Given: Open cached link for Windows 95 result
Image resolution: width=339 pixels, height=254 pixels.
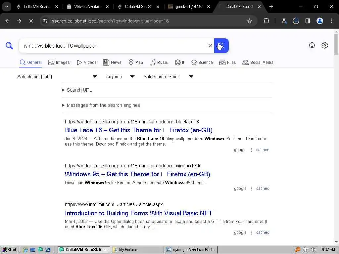Looking at the screenshot, I should [263, 188].
